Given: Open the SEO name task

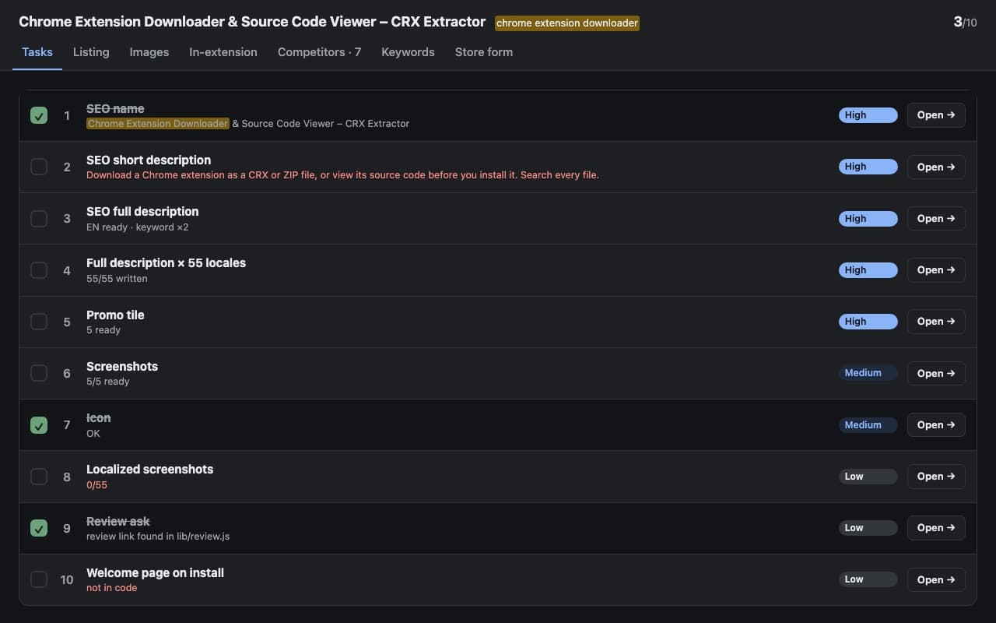Looking at the screenshot, I should [x=936, y=115].
